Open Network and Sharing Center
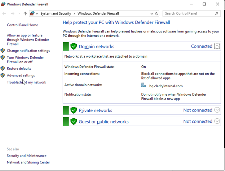Screen dimensions: 225x171 point(28,162)
